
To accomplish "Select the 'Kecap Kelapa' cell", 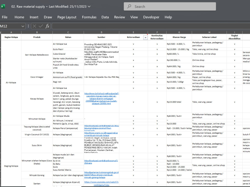I will [x=37, y=99].
